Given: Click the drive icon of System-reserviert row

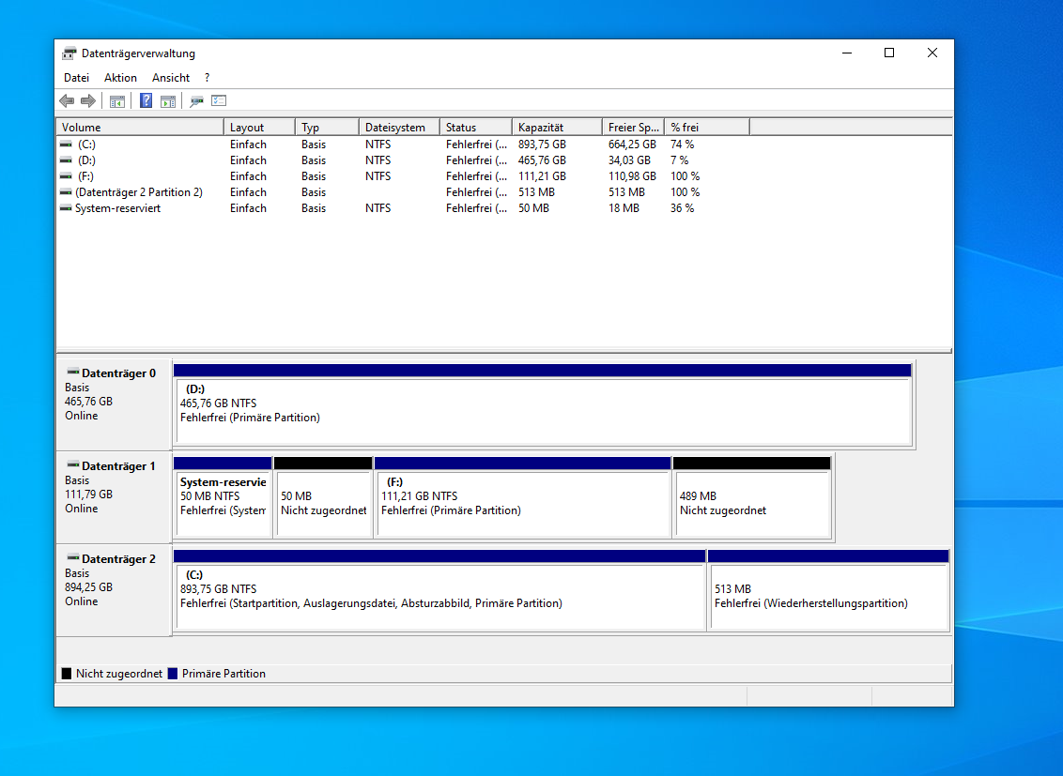Looking at the screenshot, I should point(66,208).
